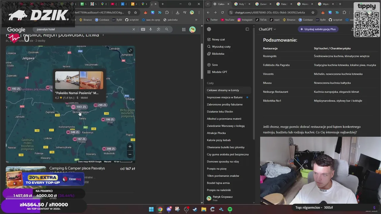
Task: Open File Explorer from the taskbar
Action: click(x=204, y=210)
